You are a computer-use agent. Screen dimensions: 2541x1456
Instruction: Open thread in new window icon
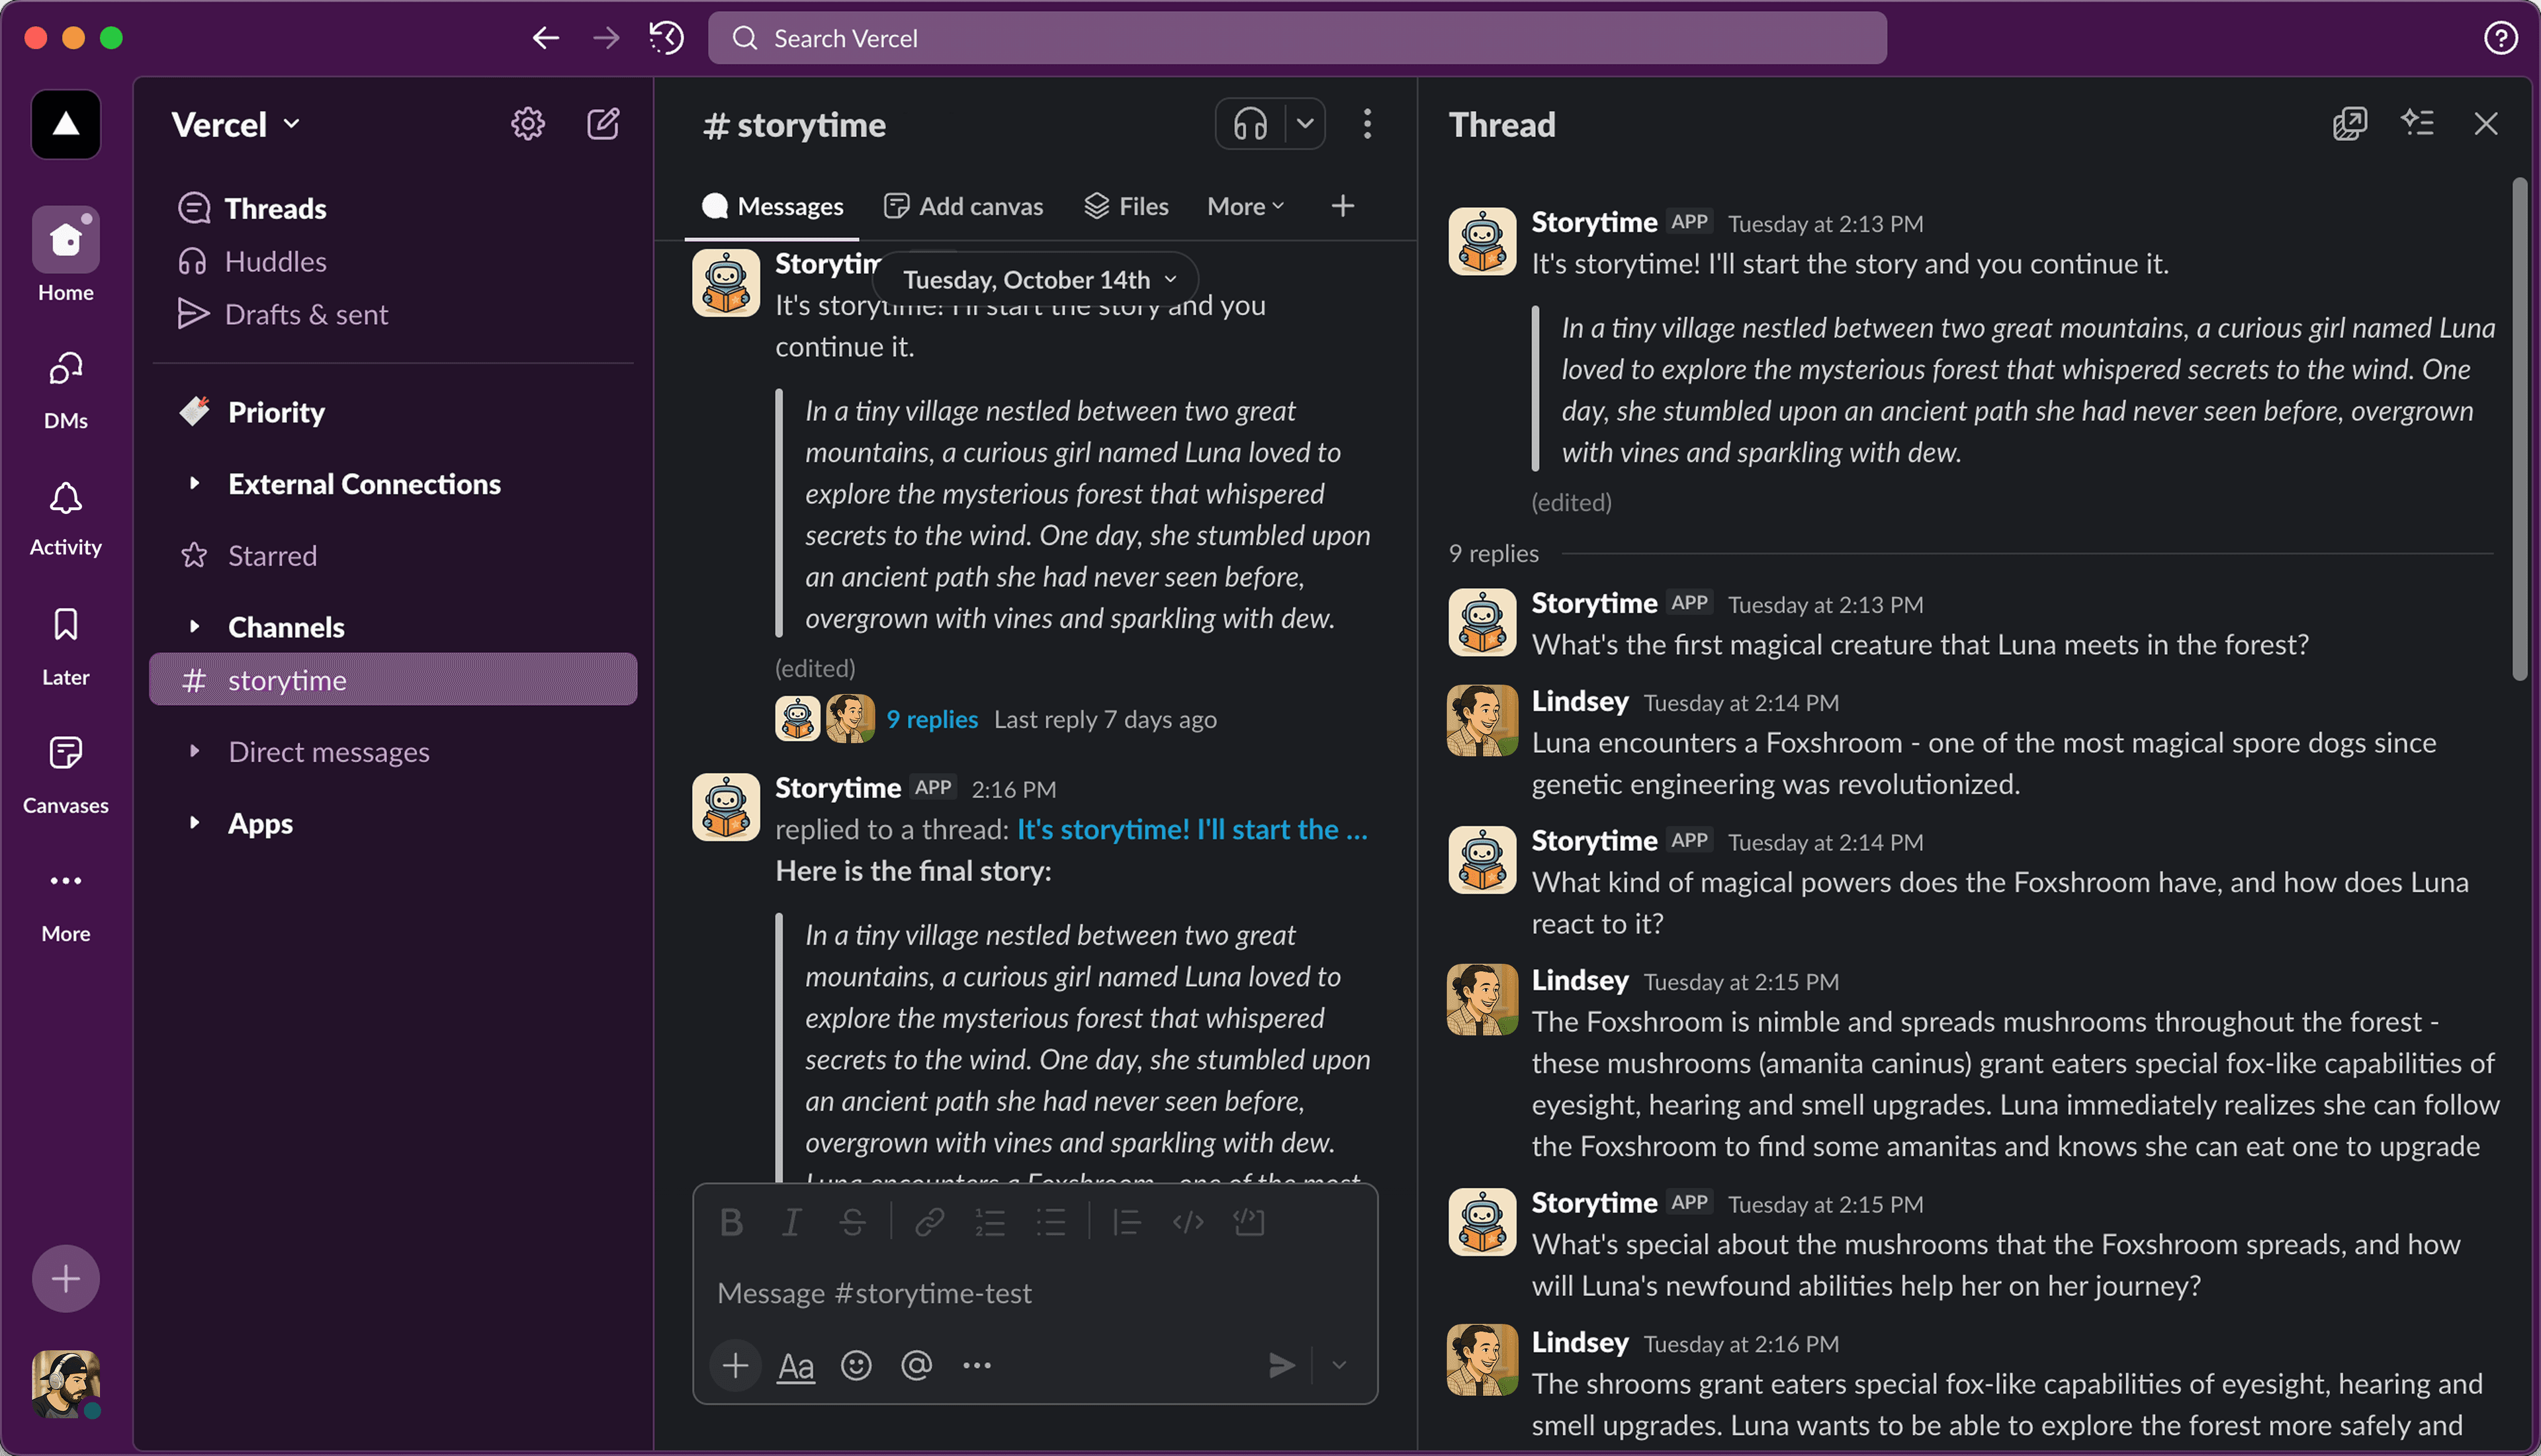click(x=2349, y=124)
